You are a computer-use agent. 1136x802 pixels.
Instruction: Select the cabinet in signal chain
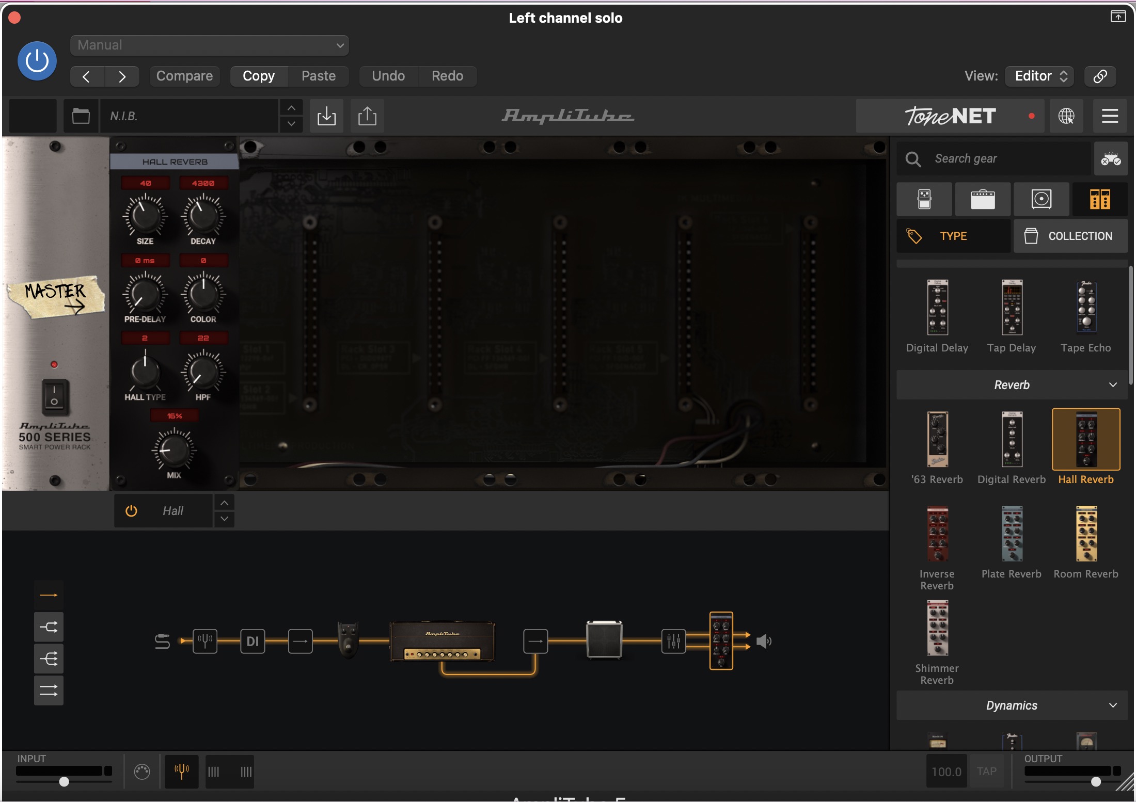coord(604,640)
